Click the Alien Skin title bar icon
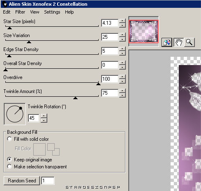The height and width of the screenshot is (191, 201). (5, 4)
